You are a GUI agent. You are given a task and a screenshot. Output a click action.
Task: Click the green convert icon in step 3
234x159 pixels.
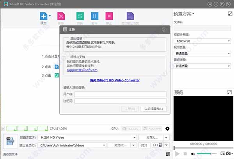pyautogui.click(x=57, y=75)
